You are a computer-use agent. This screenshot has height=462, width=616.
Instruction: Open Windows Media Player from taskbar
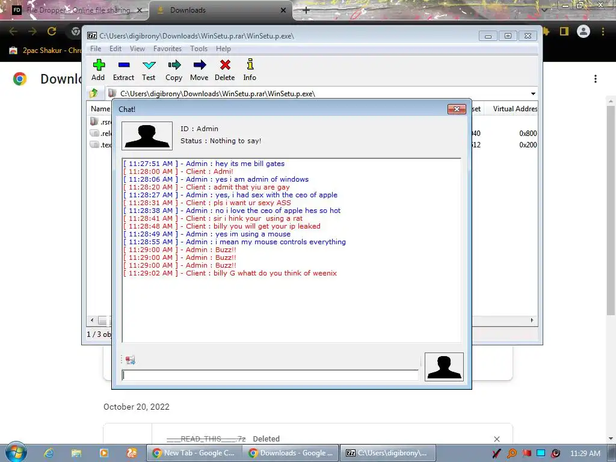point(103,453)
